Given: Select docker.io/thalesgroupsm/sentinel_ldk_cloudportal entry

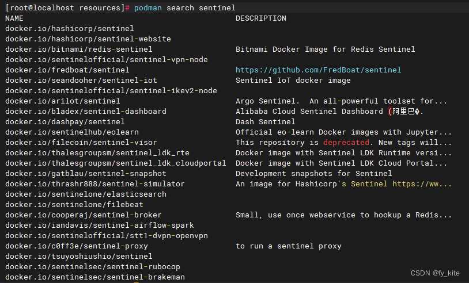Looking at the screenshot, I should pos(116,163).
